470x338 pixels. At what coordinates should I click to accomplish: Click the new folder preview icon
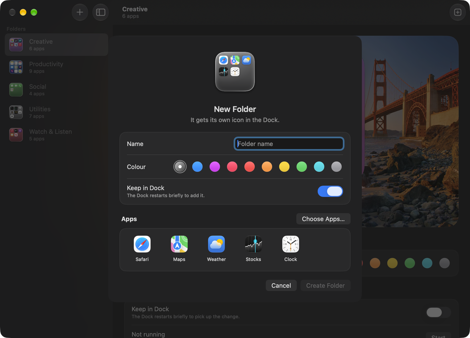point(235,71)
